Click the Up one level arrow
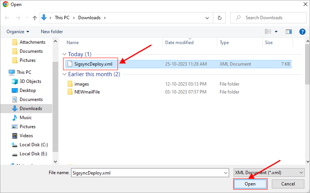Viewport: 310px width, 193px height. point(35,18)
